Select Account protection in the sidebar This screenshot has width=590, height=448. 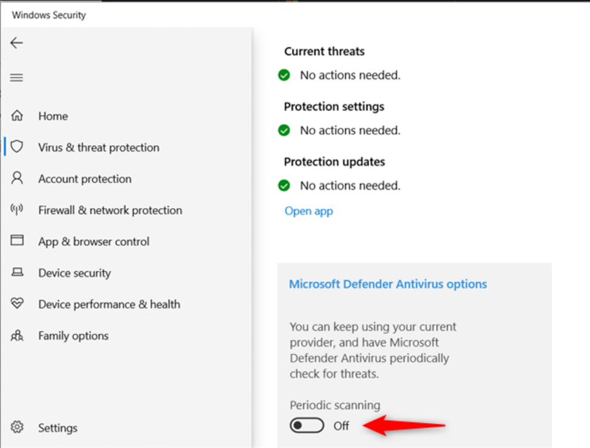(84, 178)
